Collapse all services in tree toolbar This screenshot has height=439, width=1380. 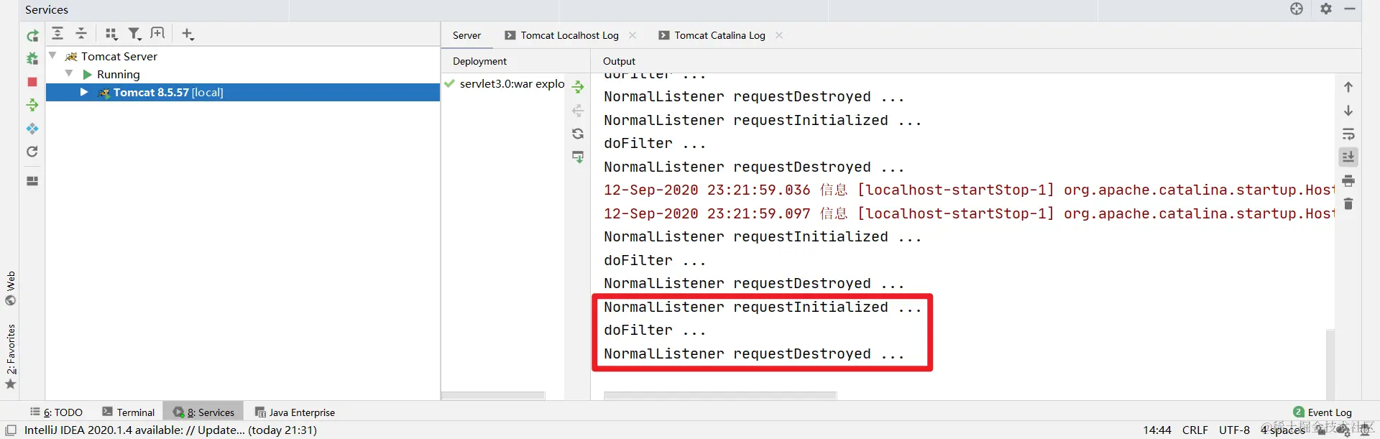click(81, 33)
